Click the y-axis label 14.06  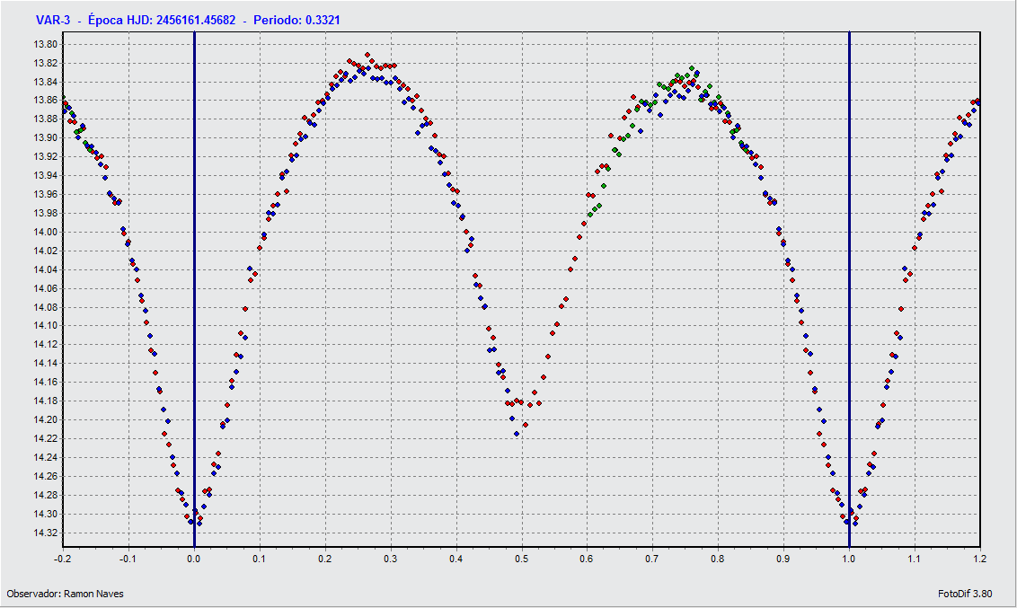(46, 288)
